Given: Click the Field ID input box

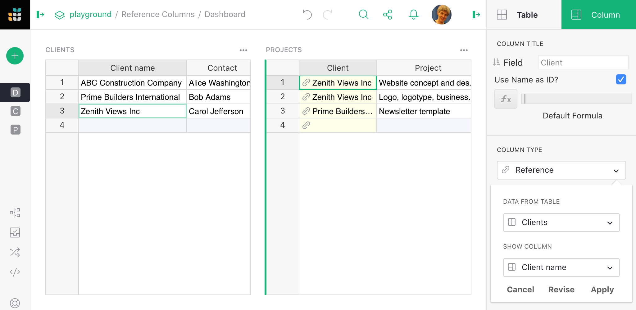Looking at the screenshot, I should 583,63.
